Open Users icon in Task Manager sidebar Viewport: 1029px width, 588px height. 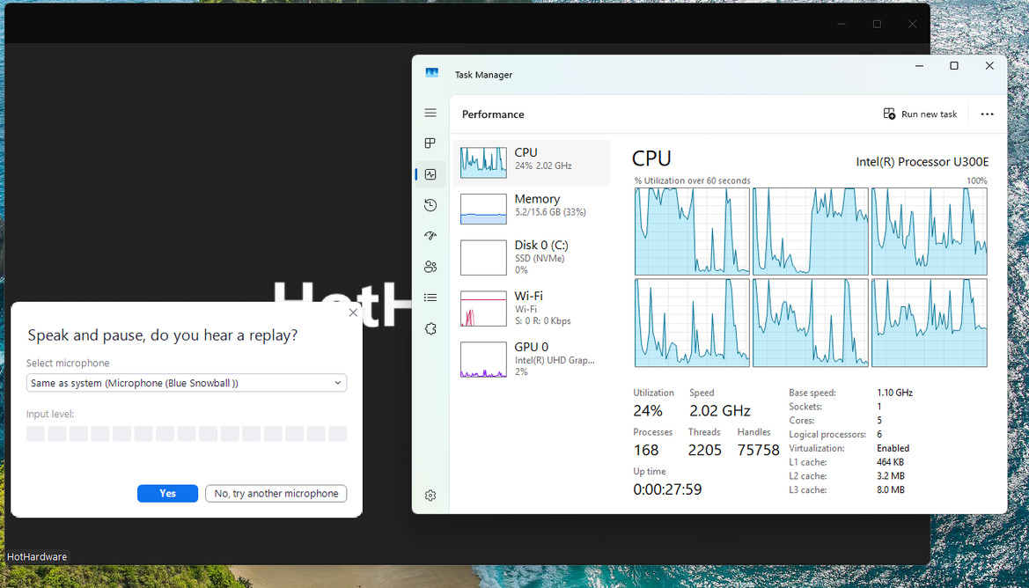click(x=430, y=267)
